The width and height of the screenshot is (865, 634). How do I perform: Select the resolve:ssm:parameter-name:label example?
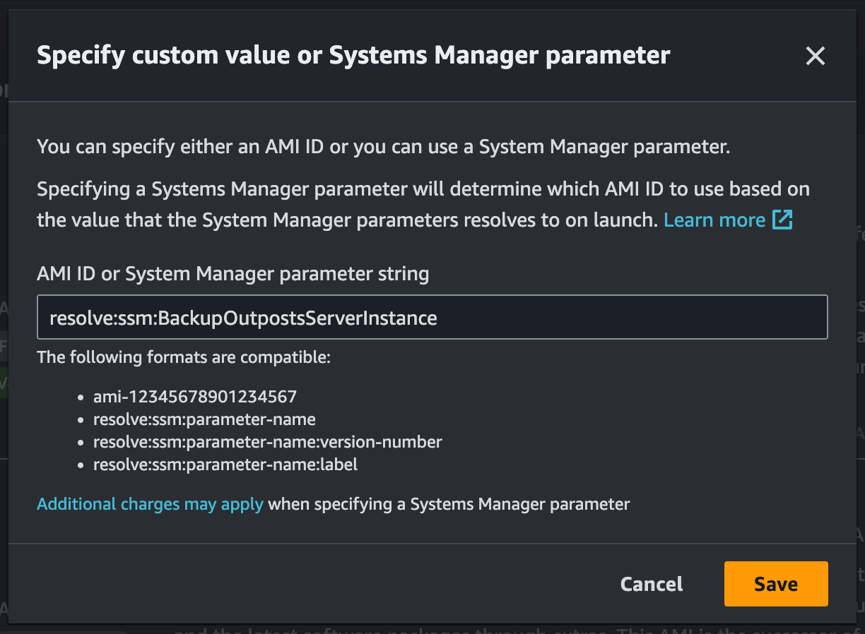click(225, 465)
